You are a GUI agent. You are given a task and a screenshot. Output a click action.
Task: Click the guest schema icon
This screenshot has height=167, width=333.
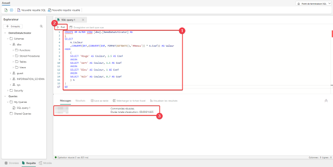[14, 73]
